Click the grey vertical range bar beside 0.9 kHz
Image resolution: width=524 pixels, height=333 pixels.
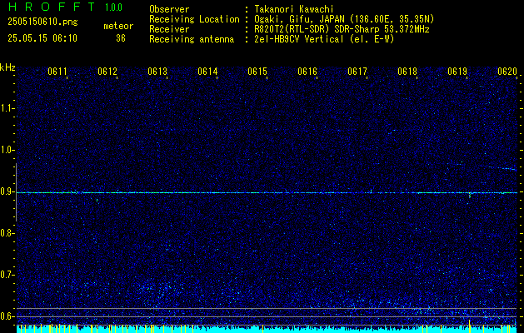point(16,192)
